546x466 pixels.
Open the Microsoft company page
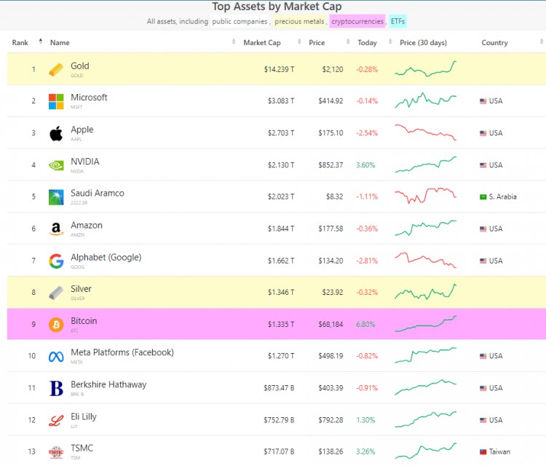pyautogui.click(x=89, y=98)
